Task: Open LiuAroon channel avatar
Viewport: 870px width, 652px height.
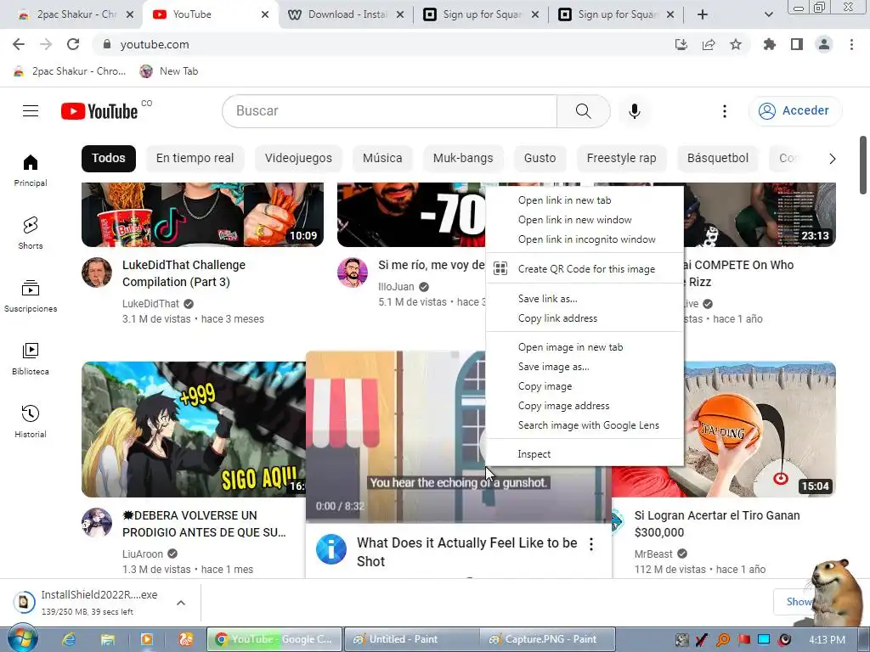Action: pyautogui.click(x=97, y=522)
